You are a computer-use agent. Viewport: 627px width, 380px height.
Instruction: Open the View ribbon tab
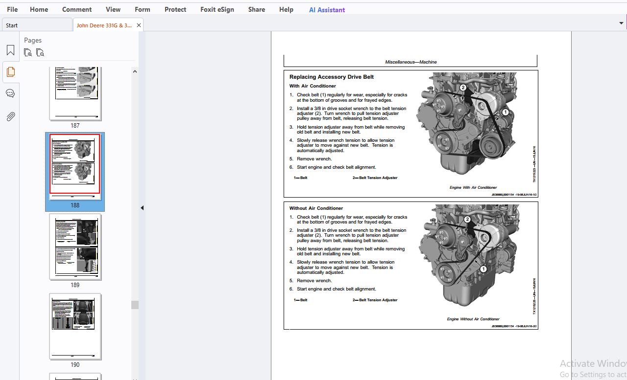tap(113, 9)
